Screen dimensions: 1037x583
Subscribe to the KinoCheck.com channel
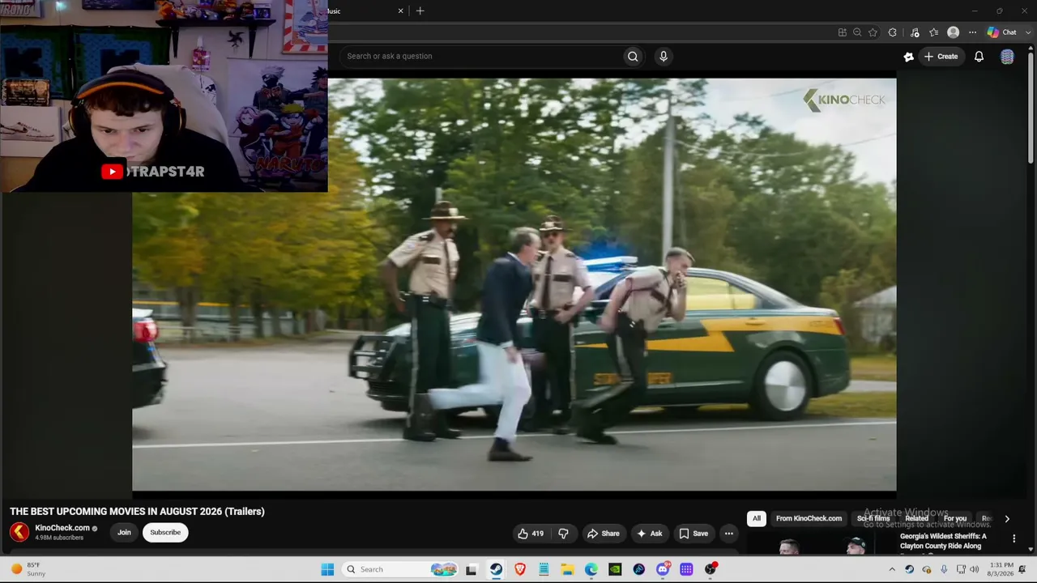coord(165,532)
